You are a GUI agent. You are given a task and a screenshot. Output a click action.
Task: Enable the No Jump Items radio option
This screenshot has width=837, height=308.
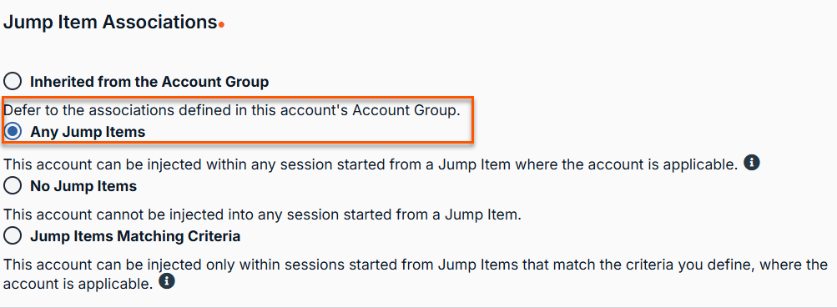pyautogui.click(x=13, y=186)
